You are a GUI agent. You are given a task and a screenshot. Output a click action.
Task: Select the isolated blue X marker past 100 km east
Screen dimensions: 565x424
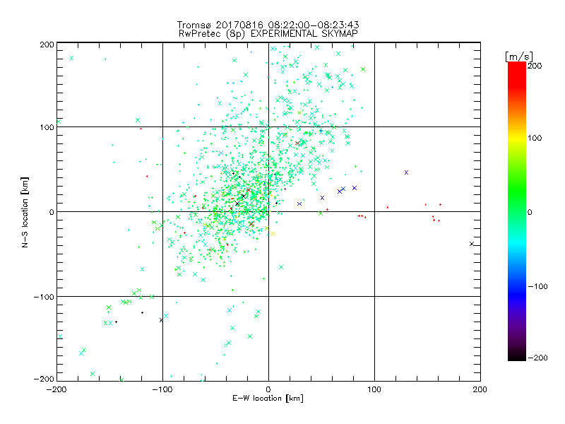tap(407, 172)
